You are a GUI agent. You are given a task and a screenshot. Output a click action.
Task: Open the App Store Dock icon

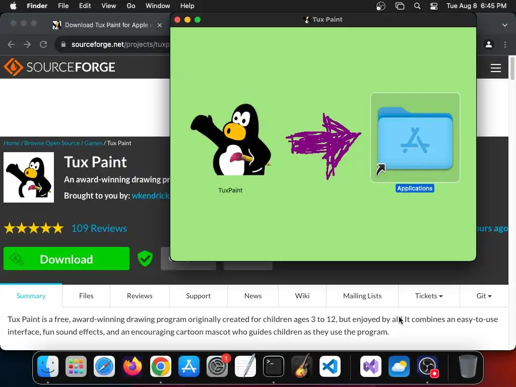point(189,366)
